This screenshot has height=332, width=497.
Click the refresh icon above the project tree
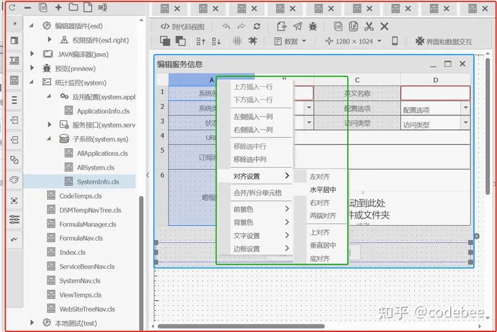click(13, 7)
